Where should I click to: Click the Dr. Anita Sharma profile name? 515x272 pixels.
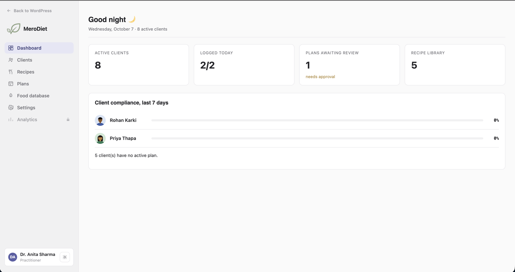click(x=38, y=254)
